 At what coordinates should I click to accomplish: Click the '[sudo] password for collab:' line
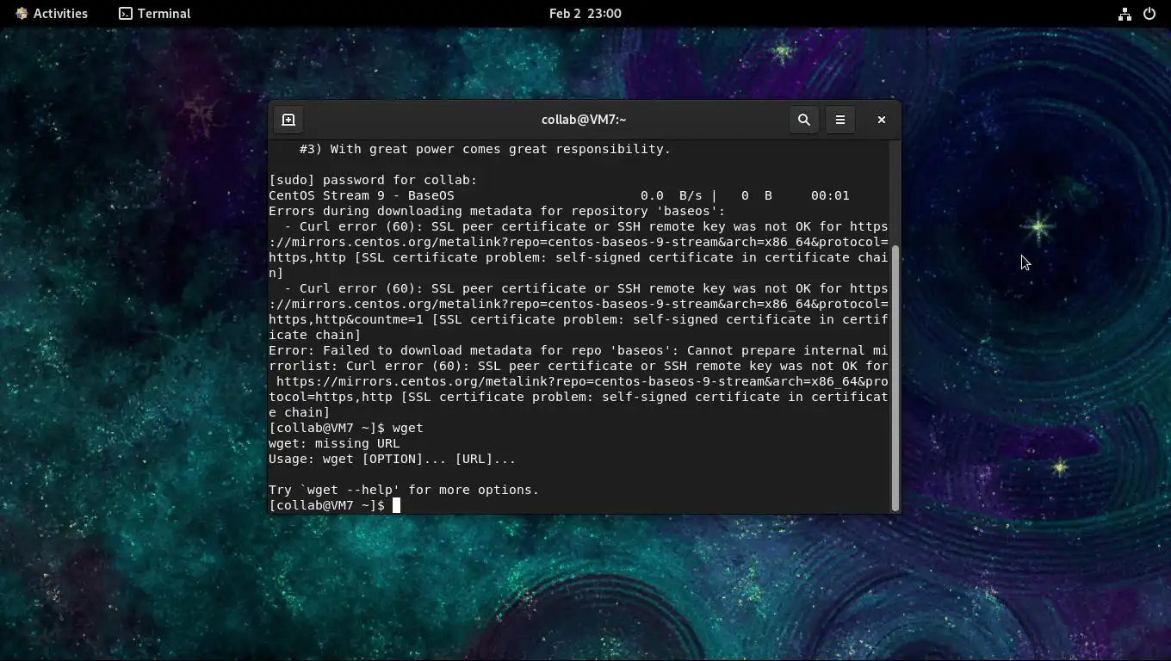pos(373,180)
